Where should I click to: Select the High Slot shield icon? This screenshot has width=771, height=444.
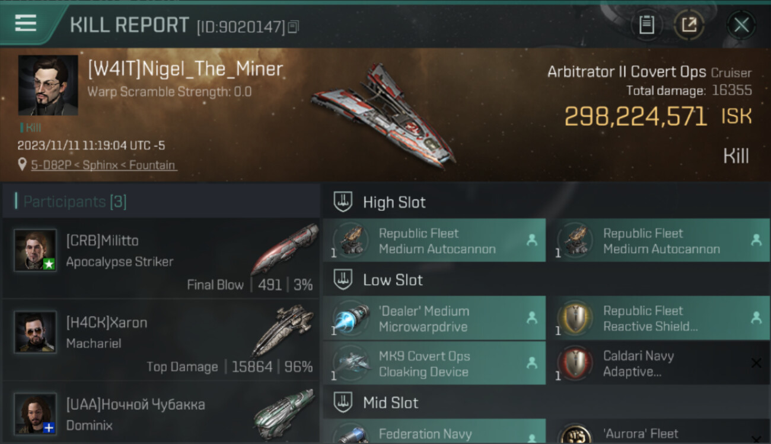343,202
